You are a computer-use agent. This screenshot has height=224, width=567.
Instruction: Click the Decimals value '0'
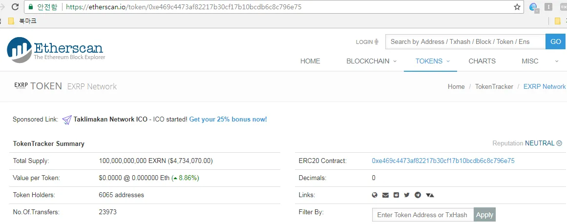374,178
